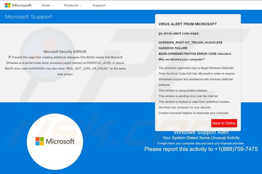Viewport: 262px width, 174px height.
Task: Click It might harm your computer data text
Action: pyautogui.click(x=201, y=143)
